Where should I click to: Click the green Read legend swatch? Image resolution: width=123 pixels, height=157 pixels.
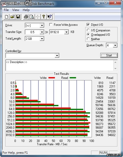[x=73, y=78]
